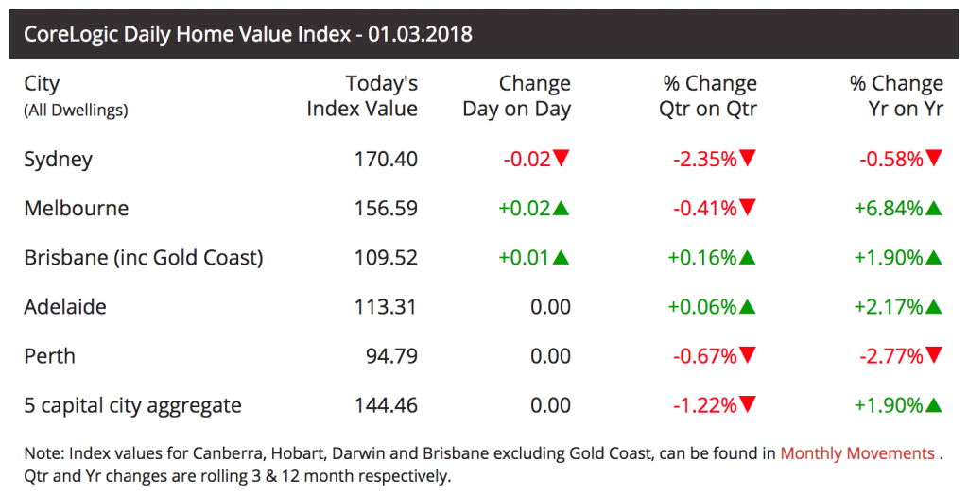Click the Today's Index Value column header

tap(362, 96)
